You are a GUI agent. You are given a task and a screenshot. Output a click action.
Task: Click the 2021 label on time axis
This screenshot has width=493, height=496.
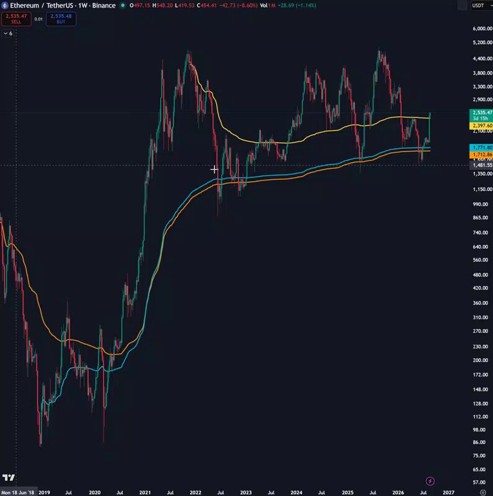[x=145, y=492]
